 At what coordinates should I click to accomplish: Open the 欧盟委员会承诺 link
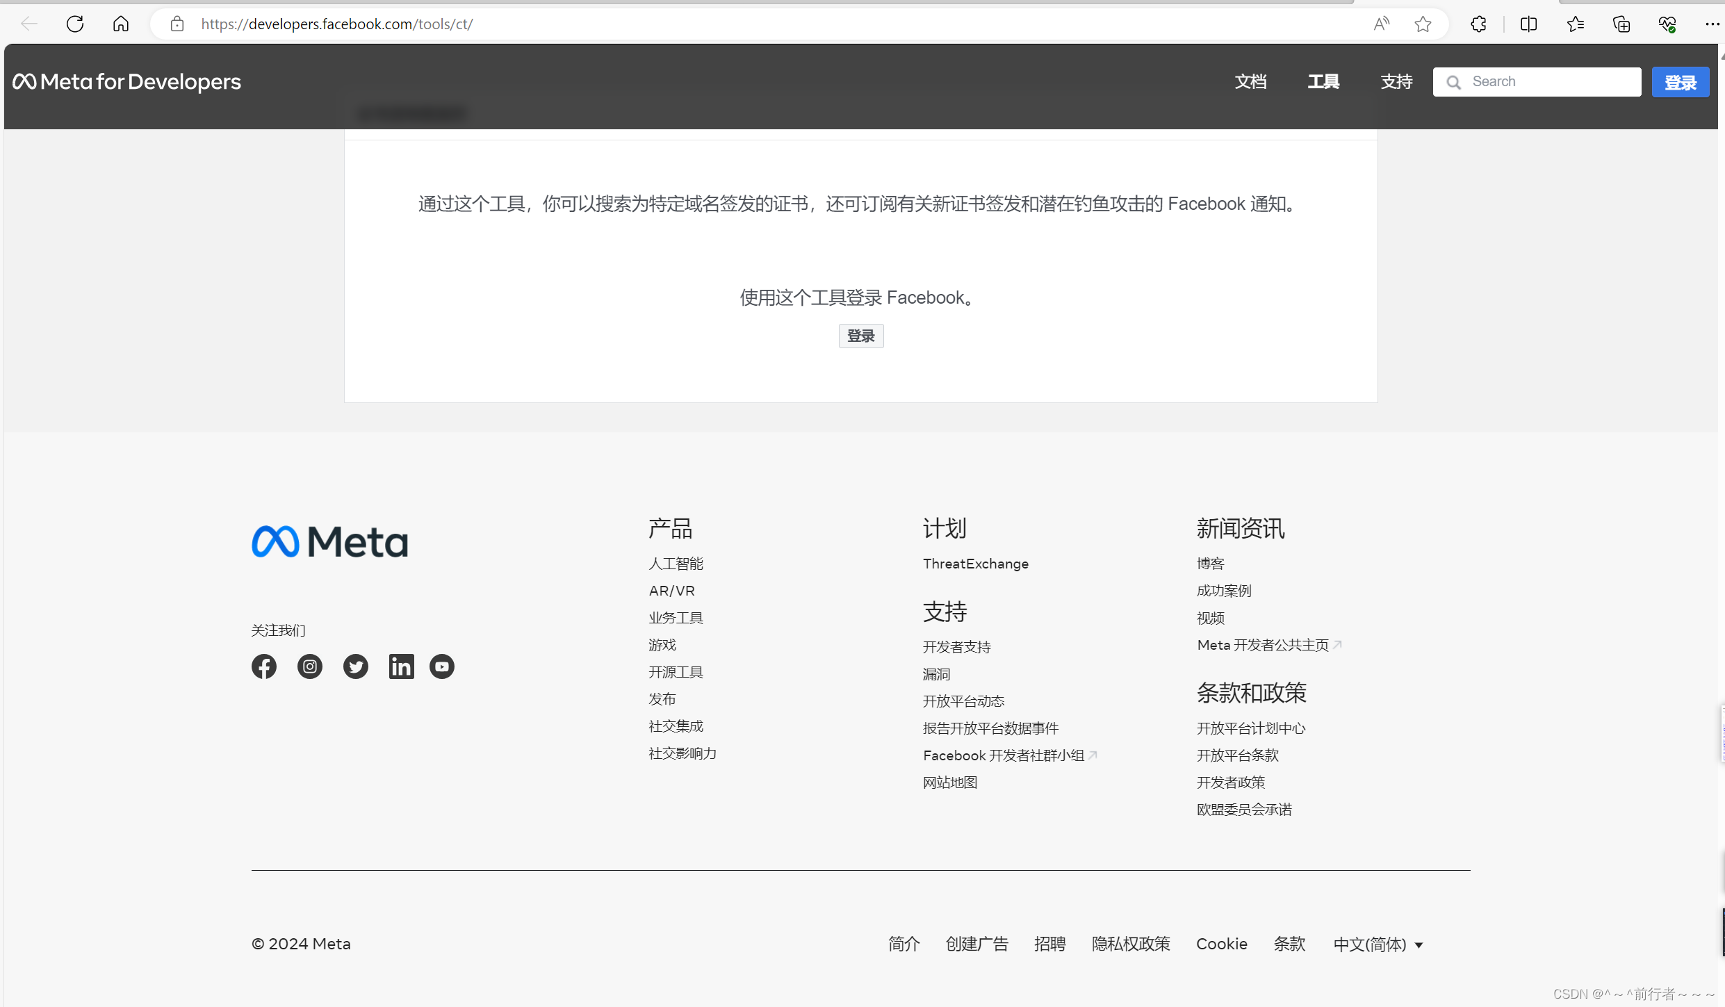point(1245,810)
